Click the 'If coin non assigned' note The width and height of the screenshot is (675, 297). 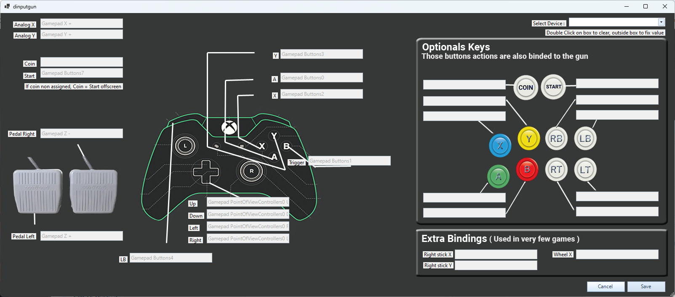[x=73, y=87]
